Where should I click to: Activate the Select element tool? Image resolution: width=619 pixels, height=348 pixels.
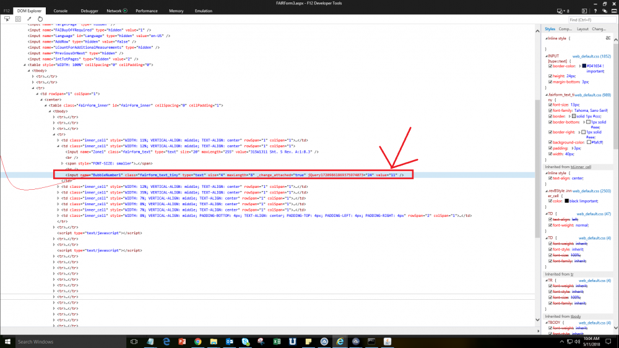click(7, 19)
